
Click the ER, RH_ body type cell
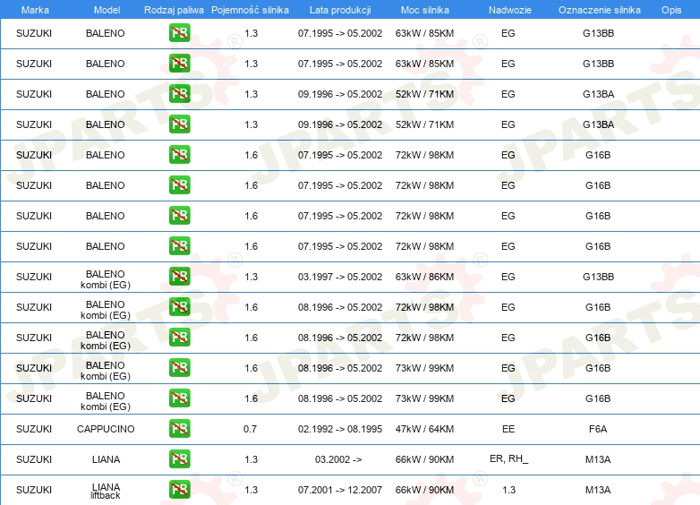(x=508, y=458)
